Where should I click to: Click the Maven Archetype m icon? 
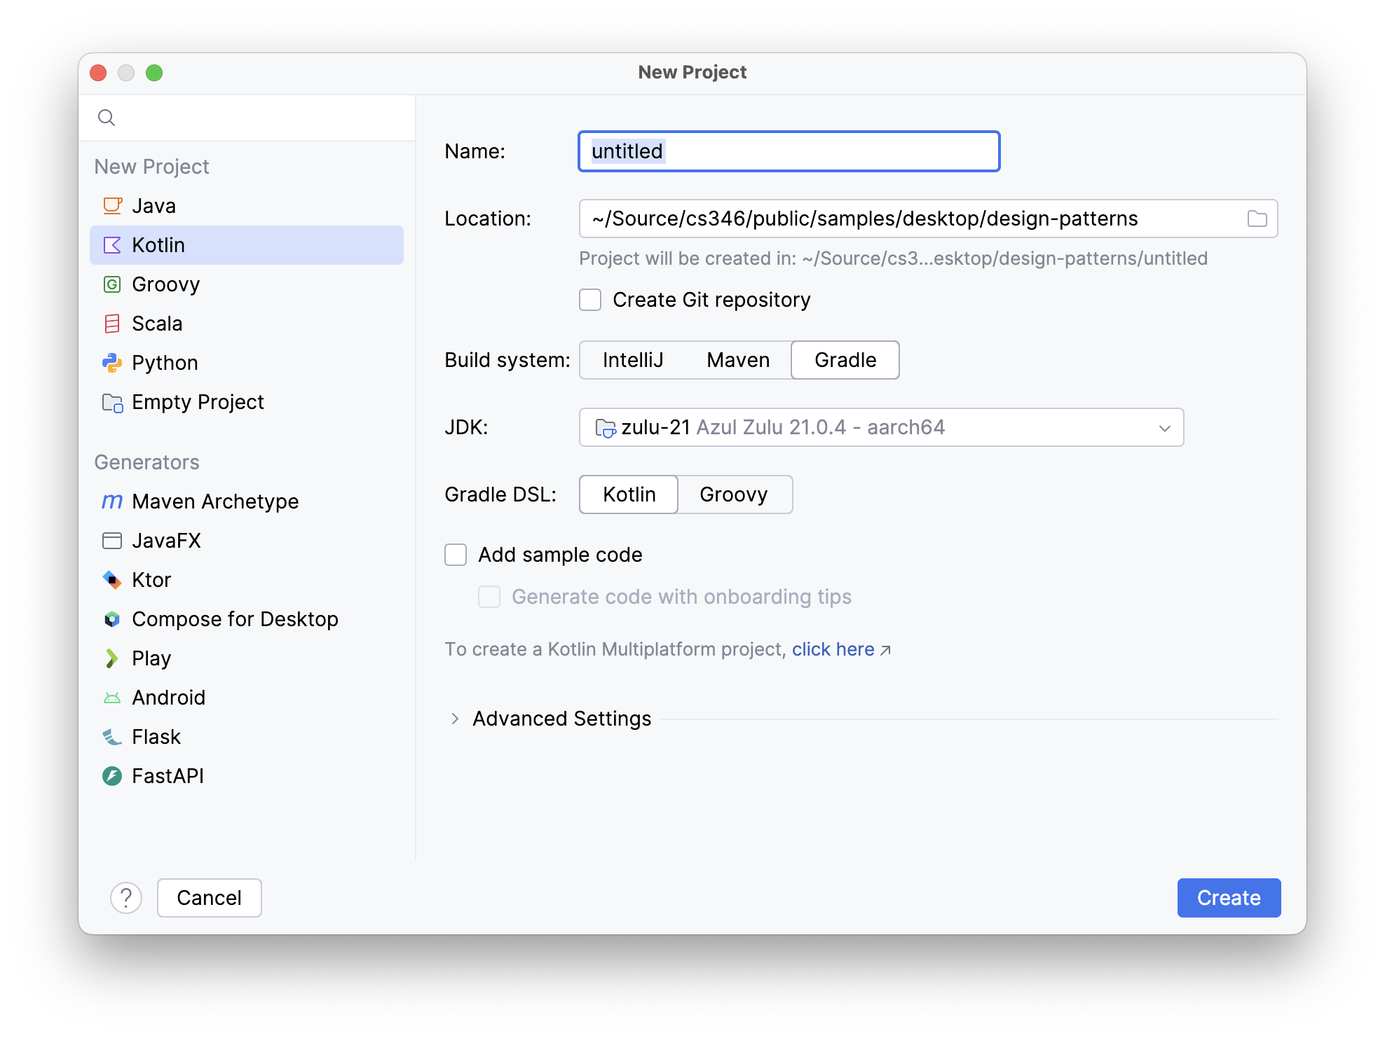(112, 501)
